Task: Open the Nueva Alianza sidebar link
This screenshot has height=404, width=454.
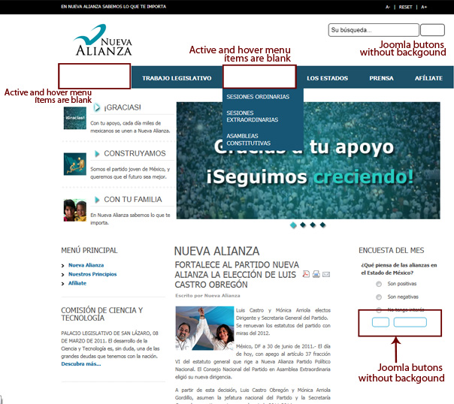Action: click(86, 265)
